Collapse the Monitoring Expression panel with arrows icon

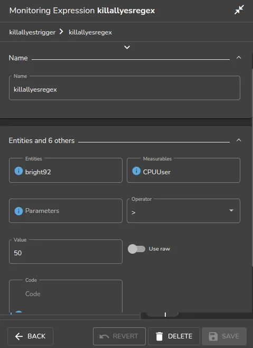point(239,10)
